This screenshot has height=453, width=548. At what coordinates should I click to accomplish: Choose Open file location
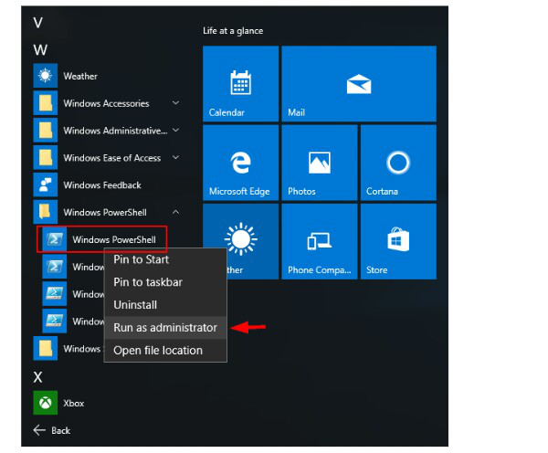(x=165, y=350)
